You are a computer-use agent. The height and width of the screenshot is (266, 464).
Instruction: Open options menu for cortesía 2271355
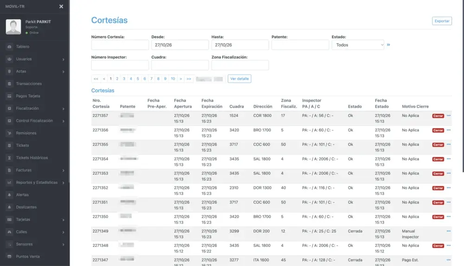pos(449,144)
